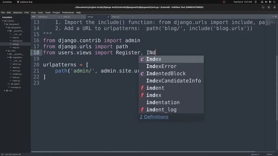Change syntax via Python in status bar
Viewport: 278px width, 156px height.
(x=269, y=154)
